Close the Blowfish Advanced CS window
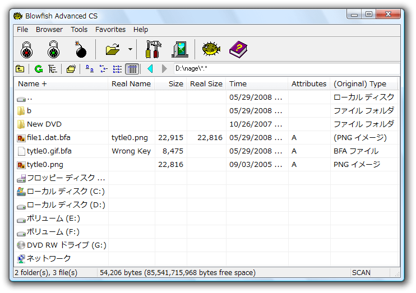 [x=388, y=15]
